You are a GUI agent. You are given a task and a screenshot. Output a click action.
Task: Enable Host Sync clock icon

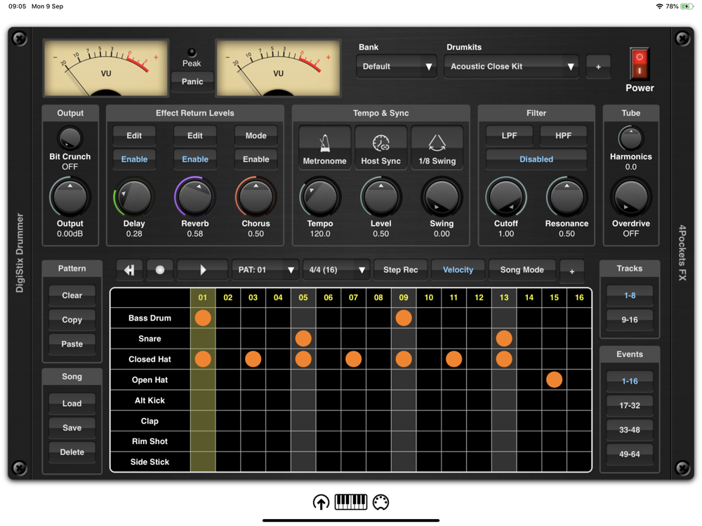[380, 147]
